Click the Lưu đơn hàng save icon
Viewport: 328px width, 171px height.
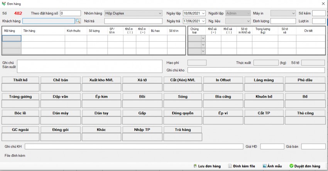click(195, 166)
